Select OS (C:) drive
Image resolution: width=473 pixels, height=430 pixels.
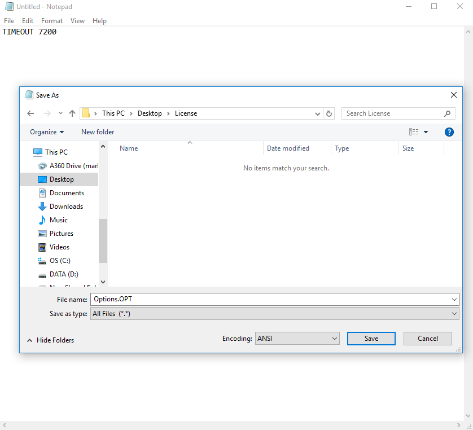pos(60,261)
